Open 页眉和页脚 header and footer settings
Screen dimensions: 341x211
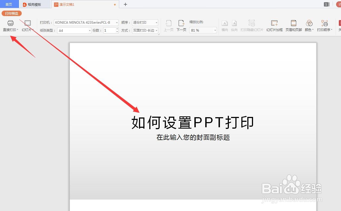[x=293, y=26]
